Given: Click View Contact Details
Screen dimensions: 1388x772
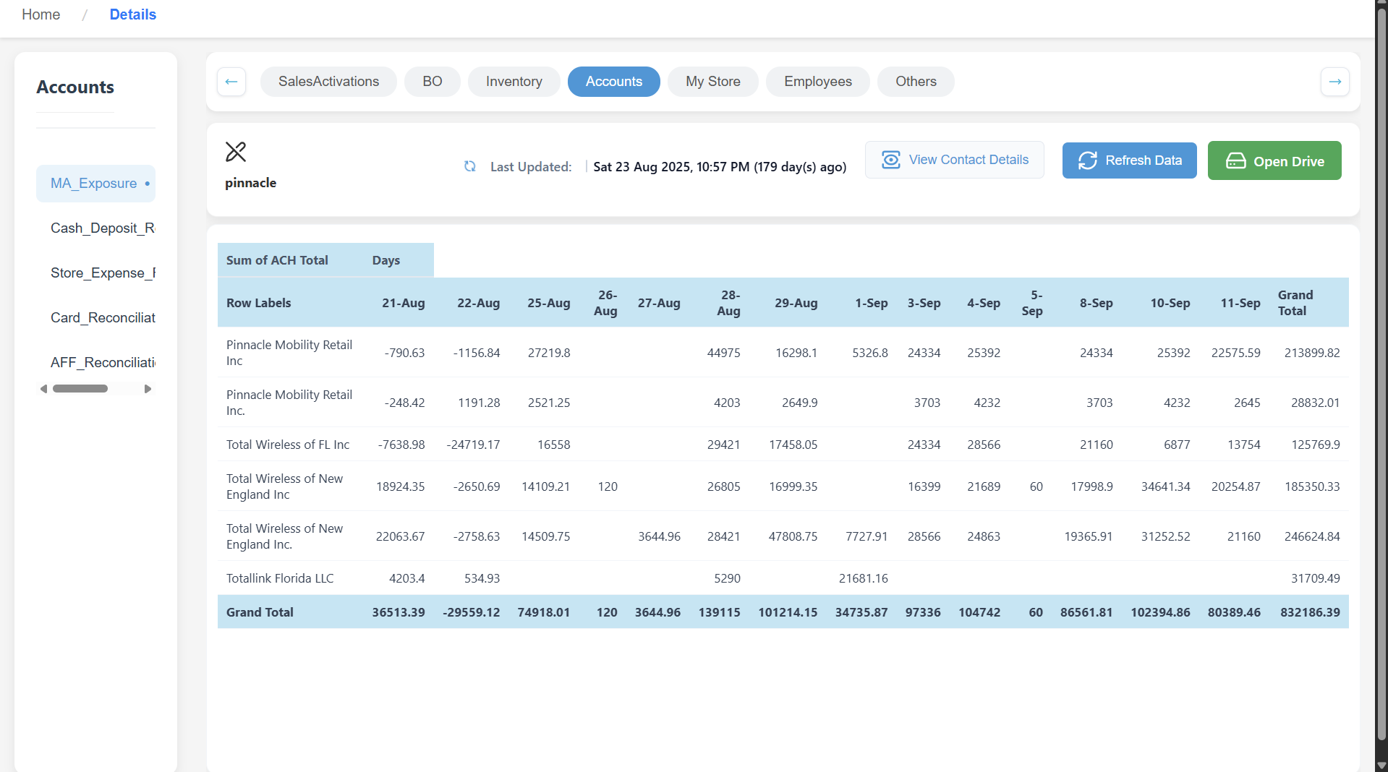Looking at the screenshot, I should click(x=954, y=160).
